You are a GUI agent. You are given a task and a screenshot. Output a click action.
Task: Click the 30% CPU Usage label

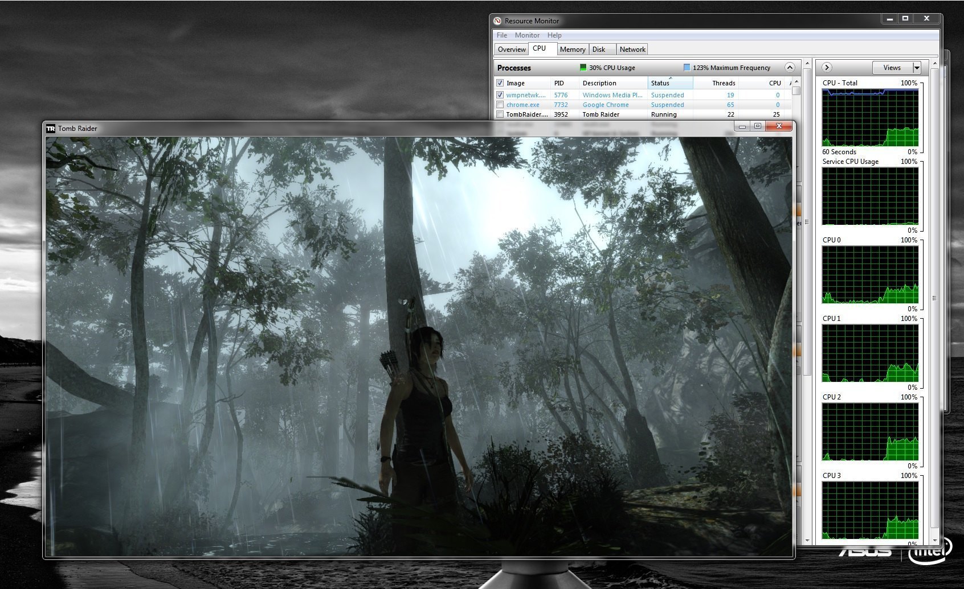pyautogui.click(x=612, y=68)
